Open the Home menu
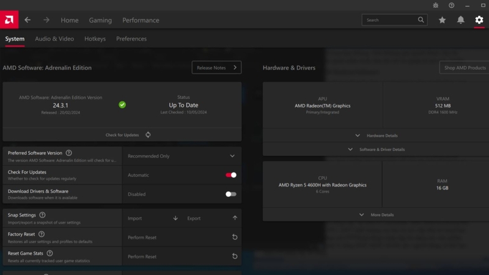Viewport: 489px width, 275px height. click(x=70, y=20)
